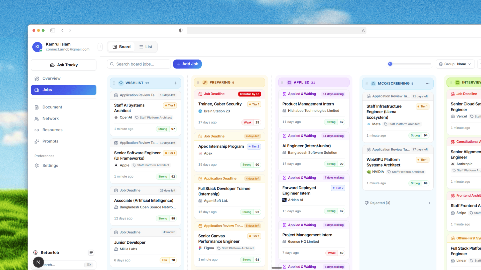Click the Ask Tracky button

64,65
